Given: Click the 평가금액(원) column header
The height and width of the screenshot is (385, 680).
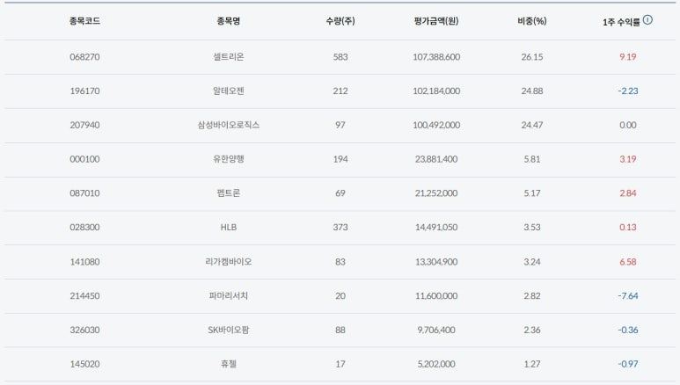Looking at the screenshot, I should 436,21.
